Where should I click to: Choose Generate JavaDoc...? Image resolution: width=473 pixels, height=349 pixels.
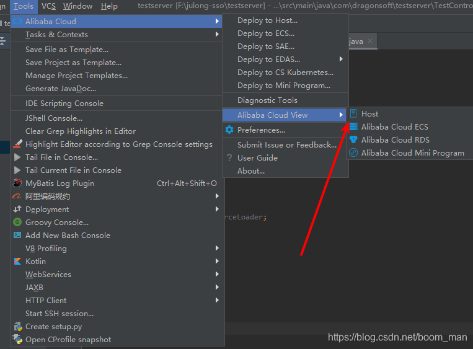117,89
